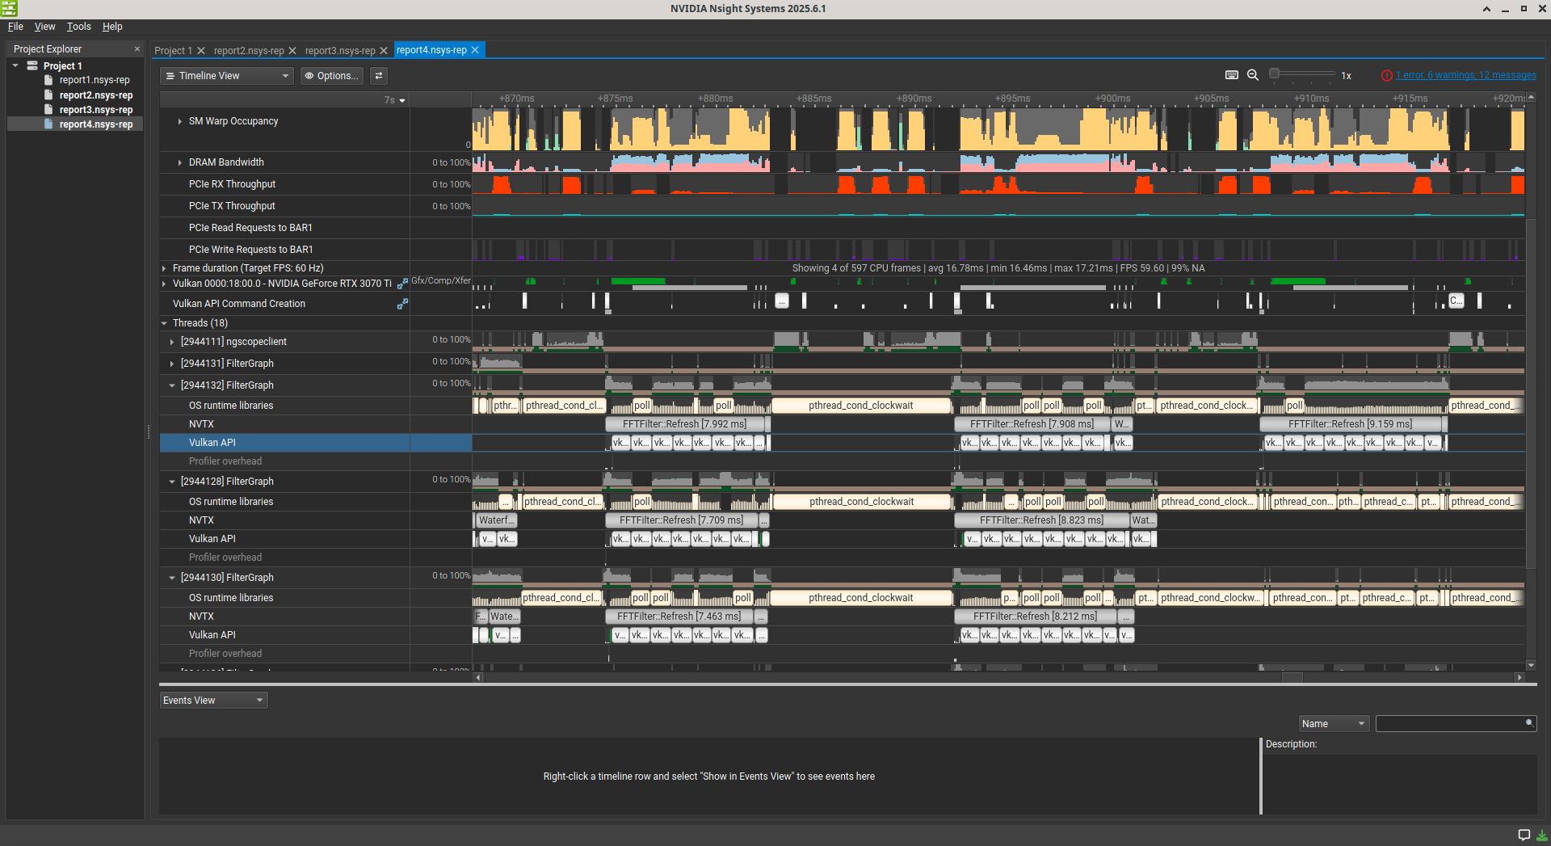1551x846 pixels.
Task: Click the report1.nsys-rep file icon
Action: (x=48, y=80)
